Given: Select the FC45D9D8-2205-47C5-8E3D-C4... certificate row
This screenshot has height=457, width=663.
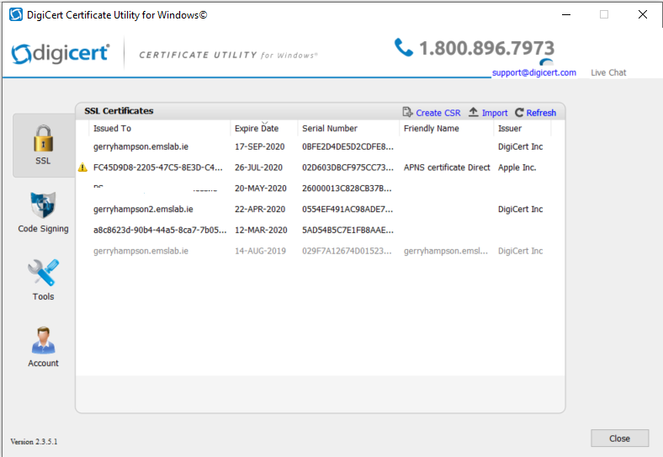Looking at the screenshot, I should tap(320, 167).
